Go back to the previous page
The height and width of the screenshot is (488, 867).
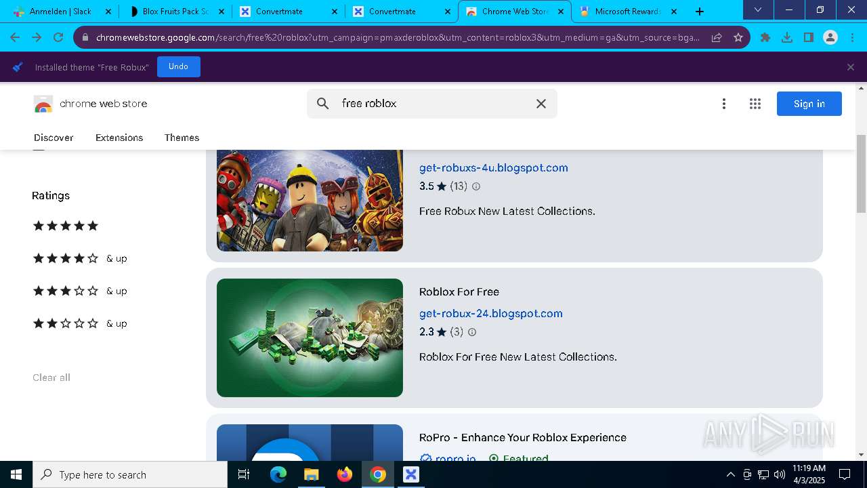click(x=15, y=37)
